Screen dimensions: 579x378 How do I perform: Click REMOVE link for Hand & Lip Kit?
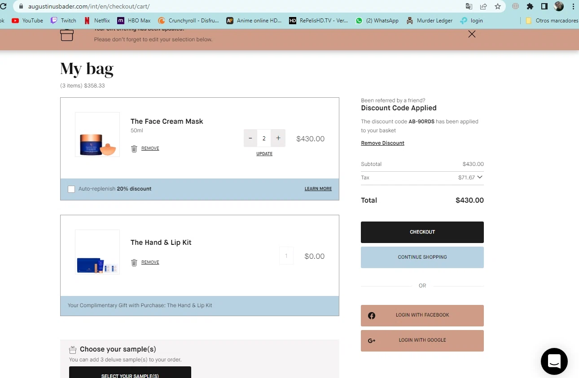[150, 262]
